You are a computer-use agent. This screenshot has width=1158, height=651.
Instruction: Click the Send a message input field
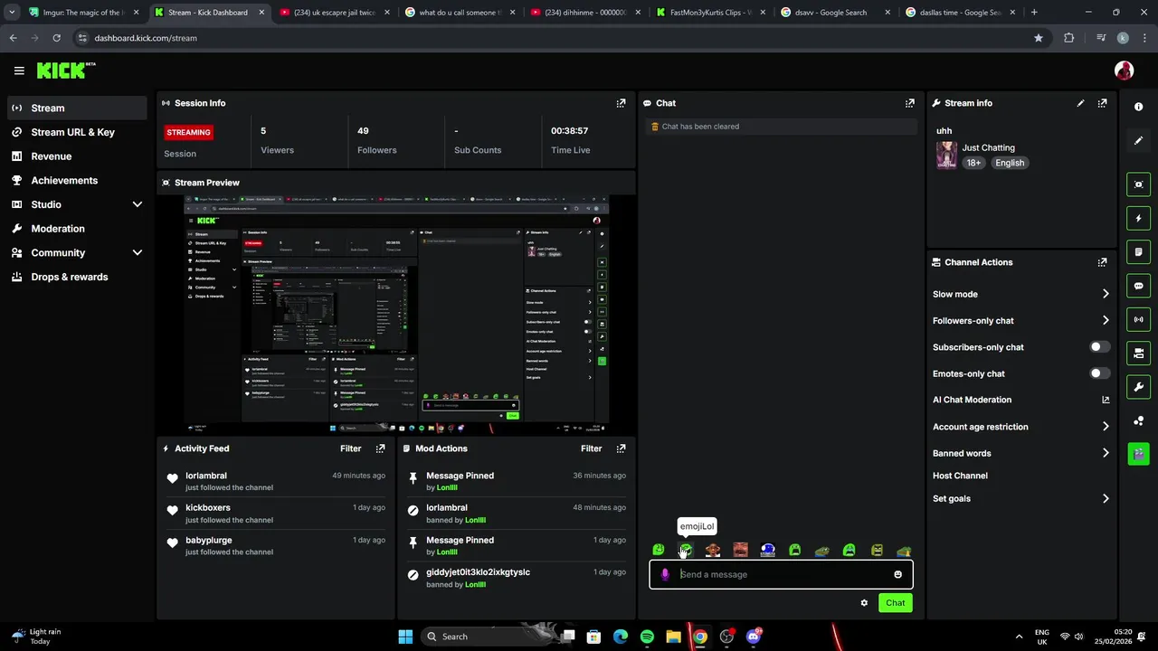coord(782,574)
